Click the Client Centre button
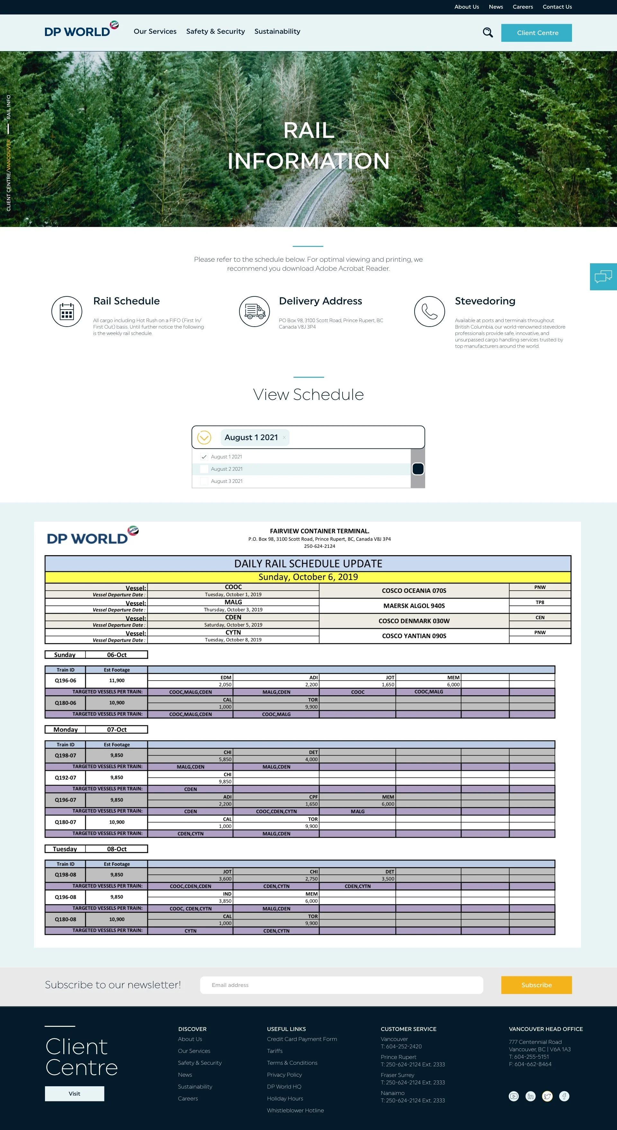This screenshot has height=1130, width=617. [536, 33]
